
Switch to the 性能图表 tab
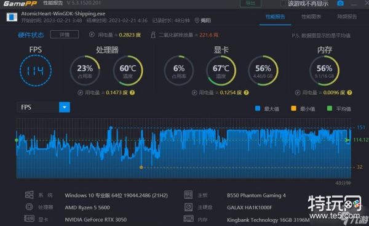click(x=311, y=17)
